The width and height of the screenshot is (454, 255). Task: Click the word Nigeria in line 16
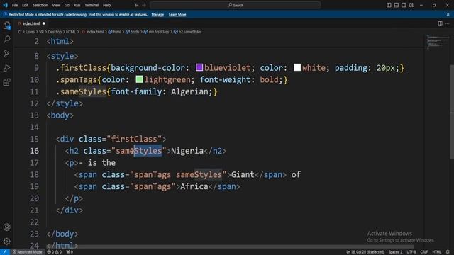(x=187, y=151)
